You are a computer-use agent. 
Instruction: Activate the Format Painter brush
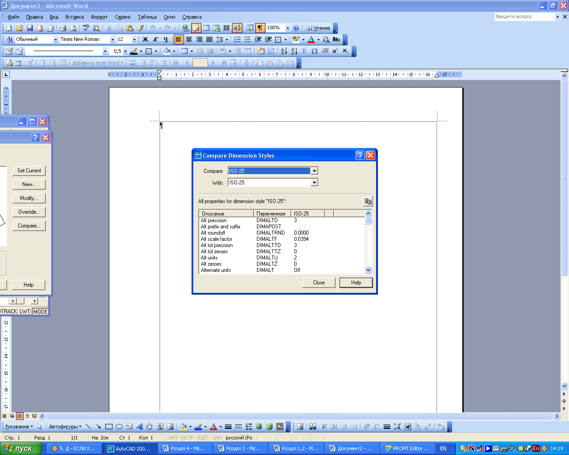[x=140, y=28]
